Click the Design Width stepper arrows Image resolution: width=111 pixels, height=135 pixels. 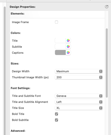coord(101,71)
